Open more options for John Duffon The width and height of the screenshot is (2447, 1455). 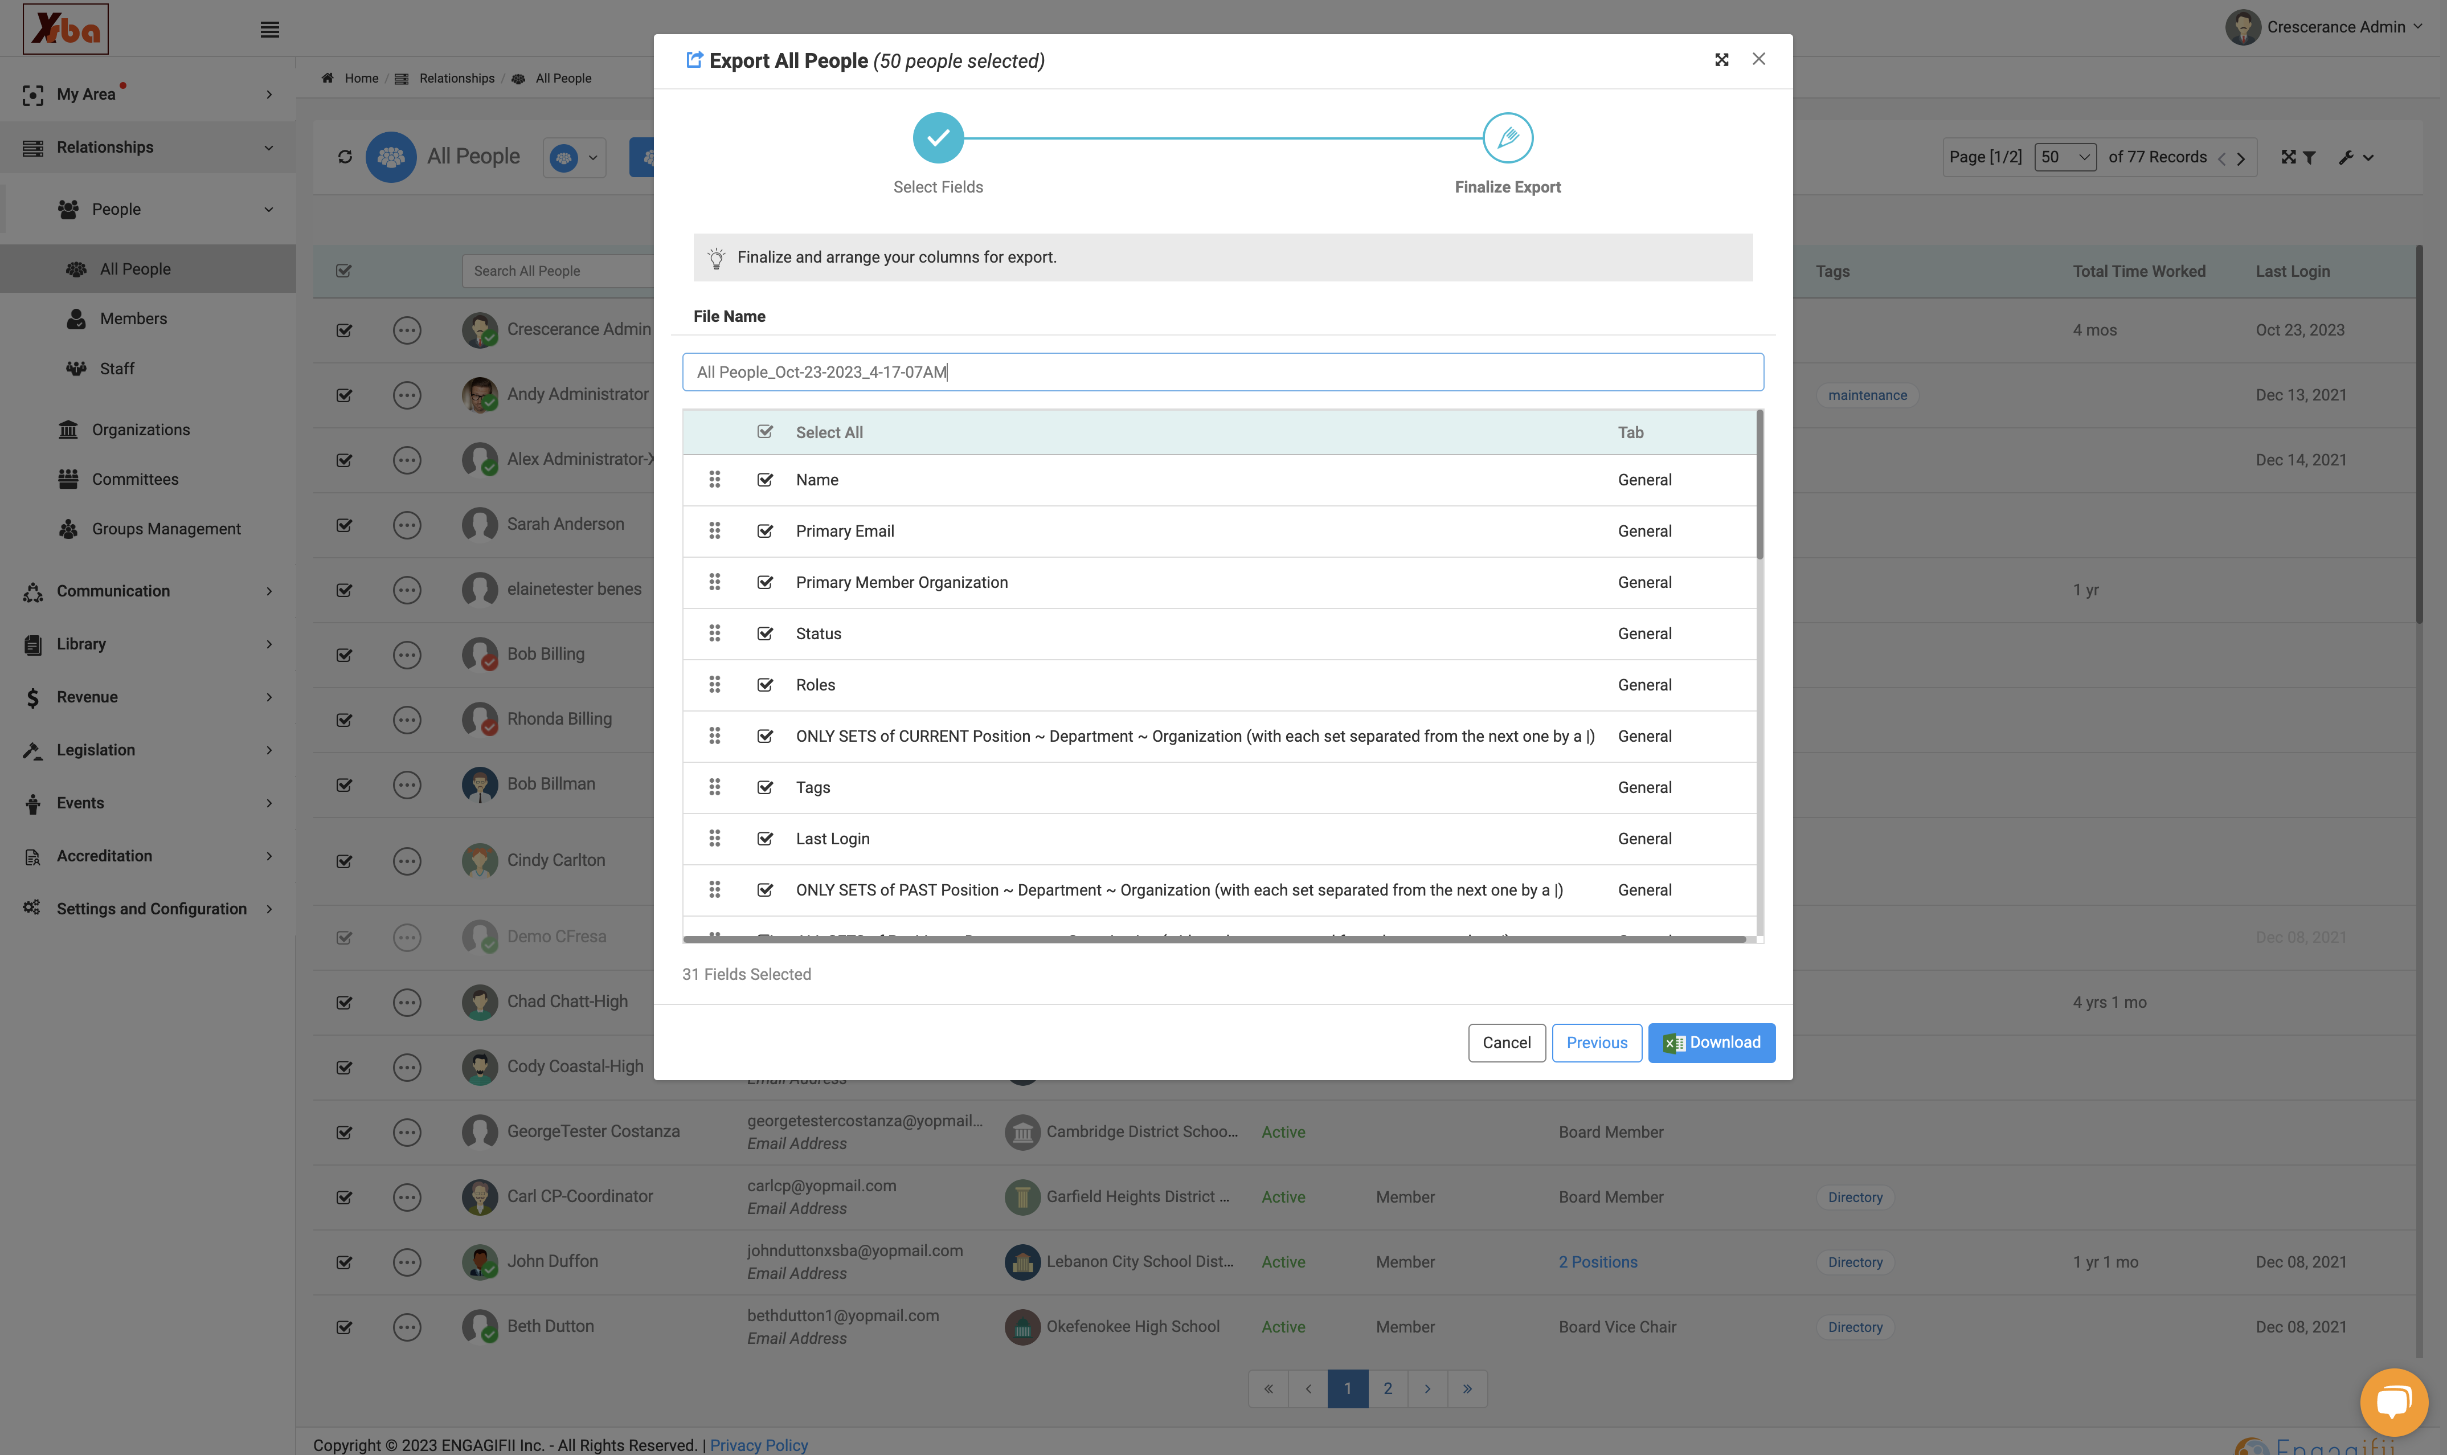coord(407,1262)
